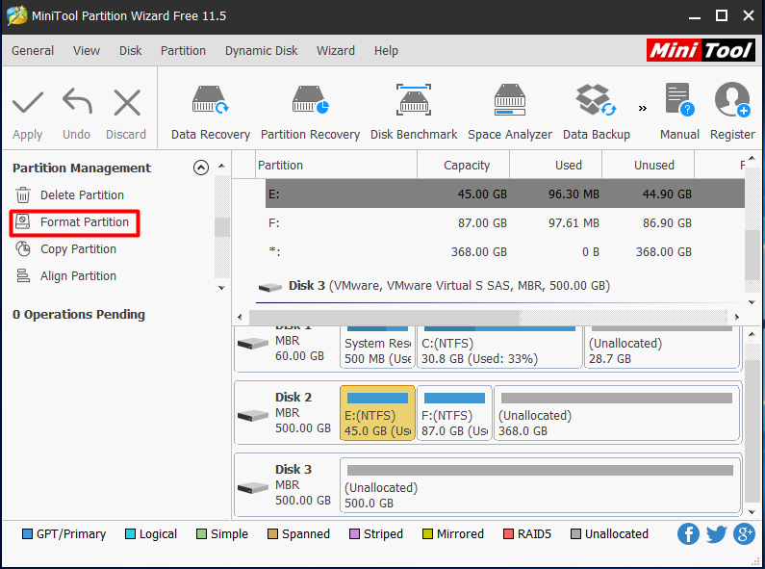Click down arrow of disk map scrollbar
Viewport: 765px width, 569px height.
(x=752, y=512)
